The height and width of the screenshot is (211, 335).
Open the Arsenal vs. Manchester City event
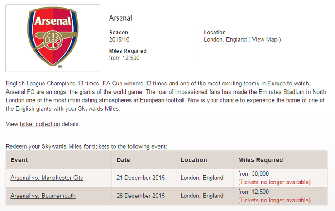pos(47,178)
